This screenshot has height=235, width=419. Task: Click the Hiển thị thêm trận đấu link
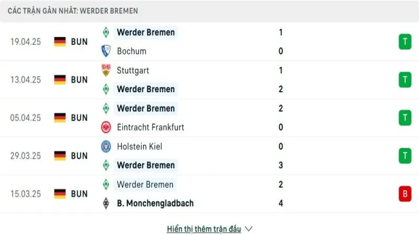coord(204,229)
